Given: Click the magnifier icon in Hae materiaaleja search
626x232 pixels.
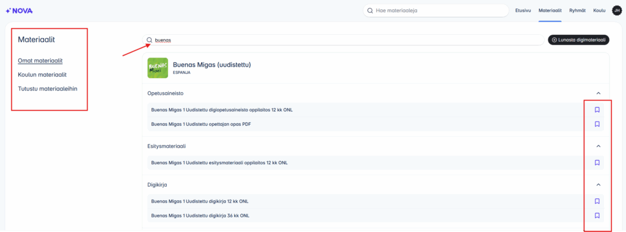Looking at the screenshot, I should pyautogui.click(x=370, y=11).
